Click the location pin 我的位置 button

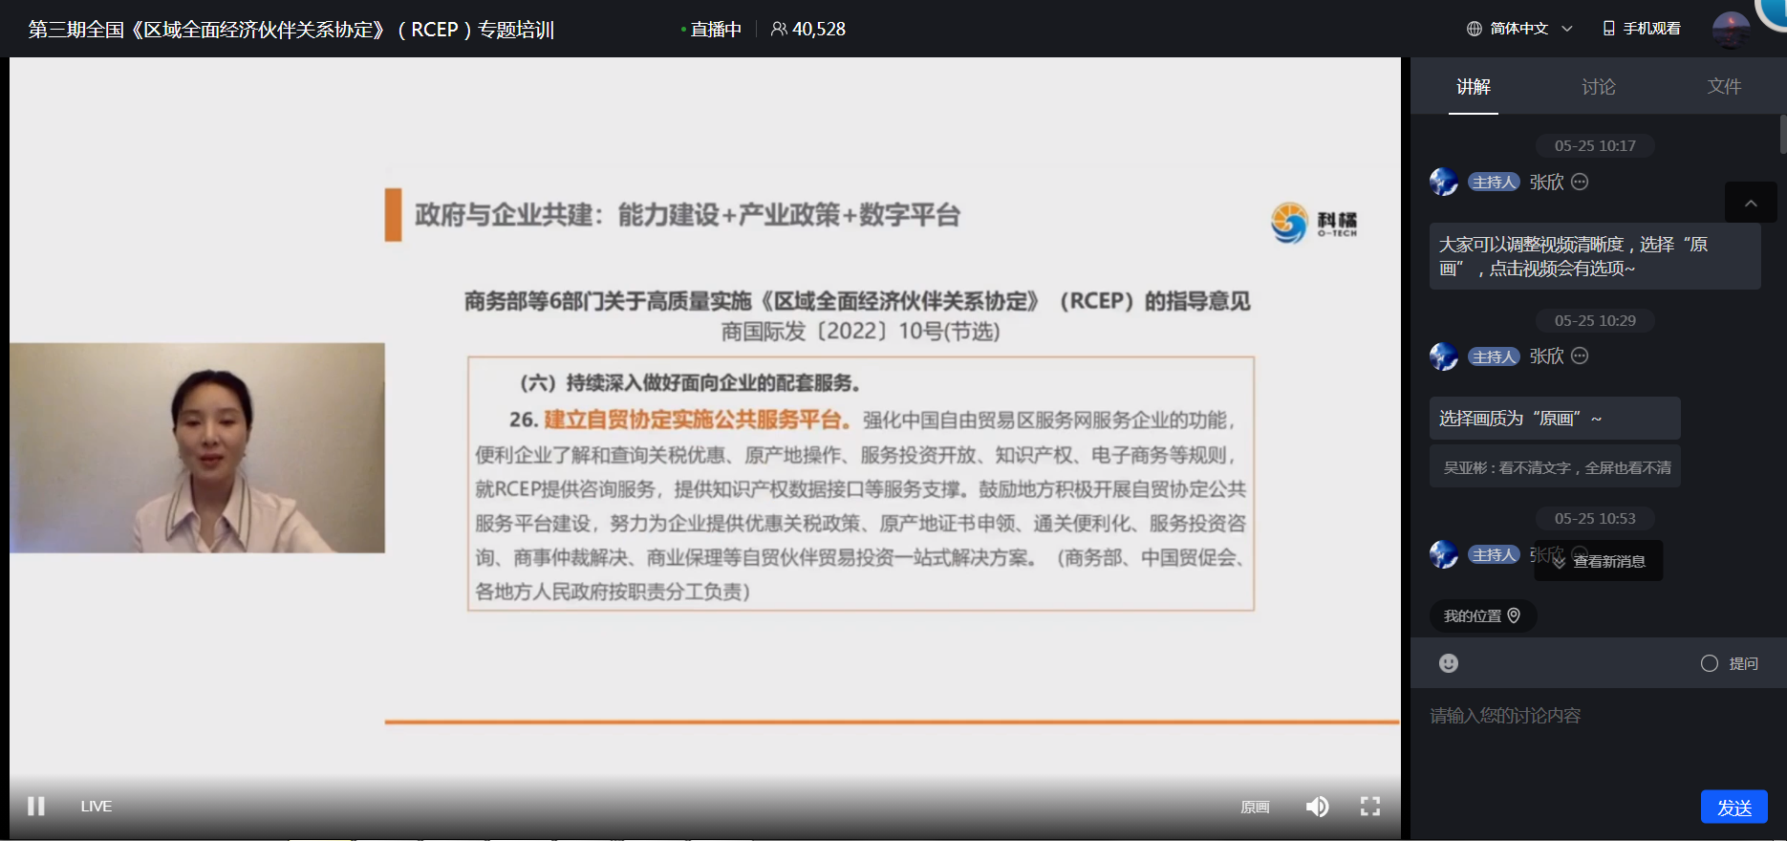click(1482, 616)
